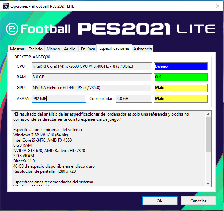
Task: Click the DESKTOP-AN3EQ30 group label
Action: click(32, 57)
